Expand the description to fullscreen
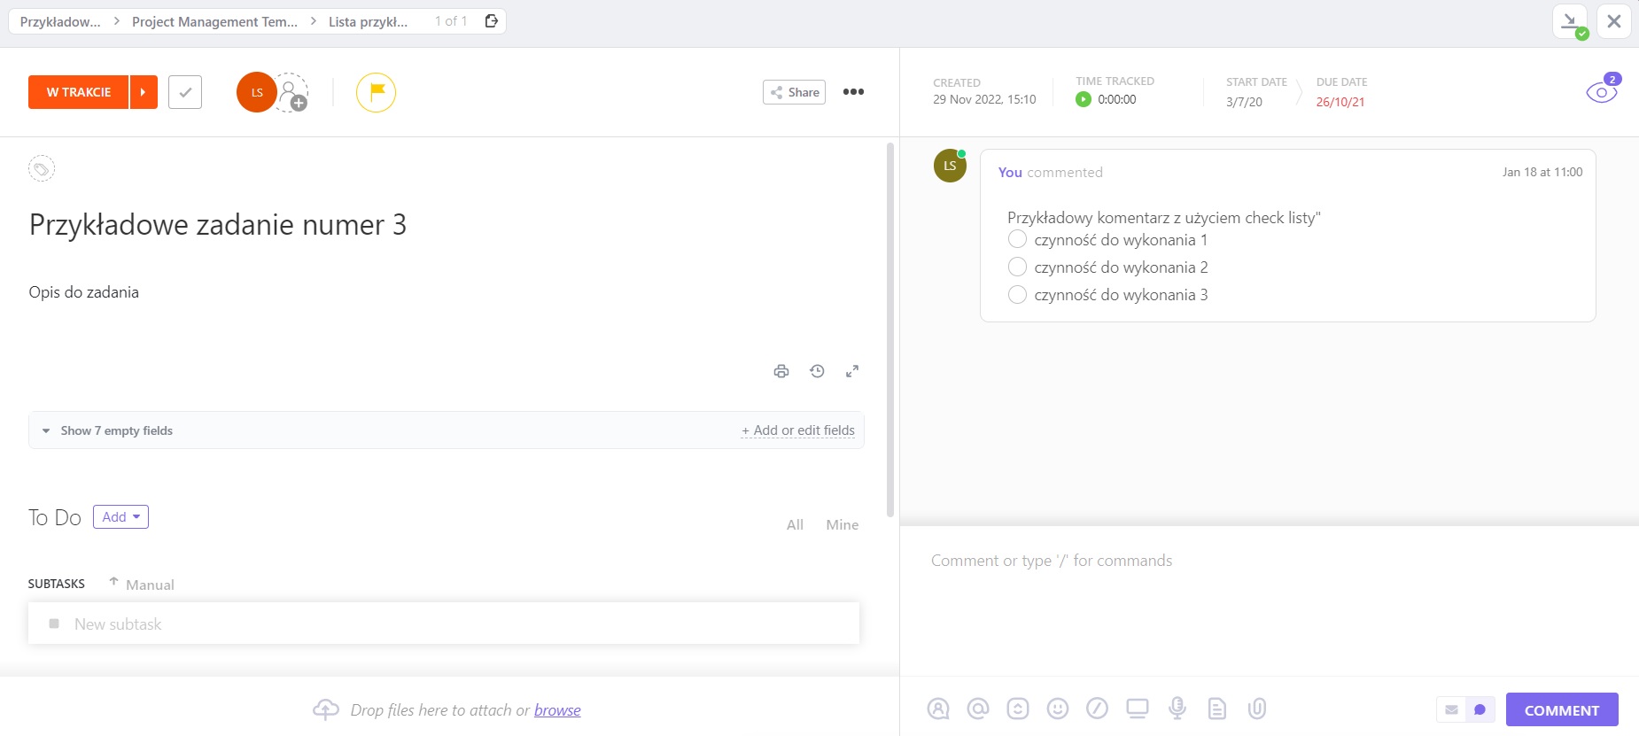This screenshot has width=1639, height=736. (x=851, y=371)
